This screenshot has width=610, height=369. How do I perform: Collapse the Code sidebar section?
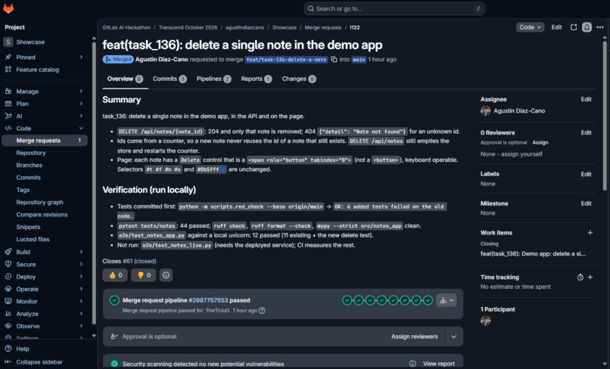tap(81, 129)
